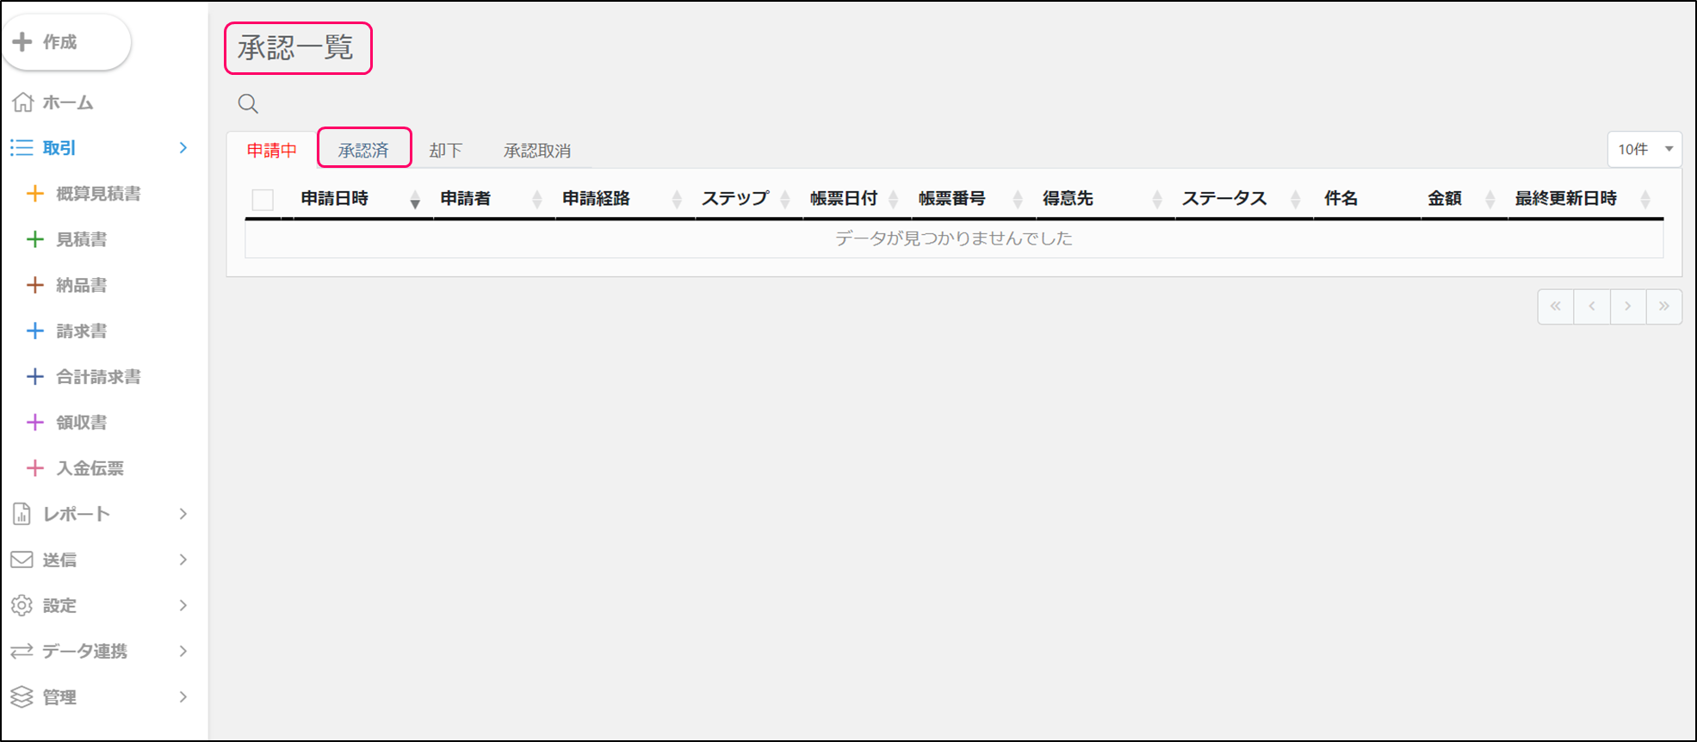Click the gear icon for 設定
Viewport: 1697px width, 742px height.
[22, 605]
